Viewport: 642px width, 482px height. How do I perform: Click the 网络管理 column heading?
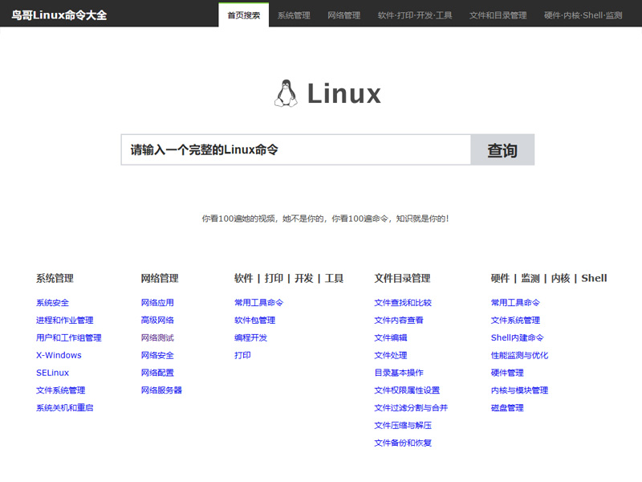160,279
